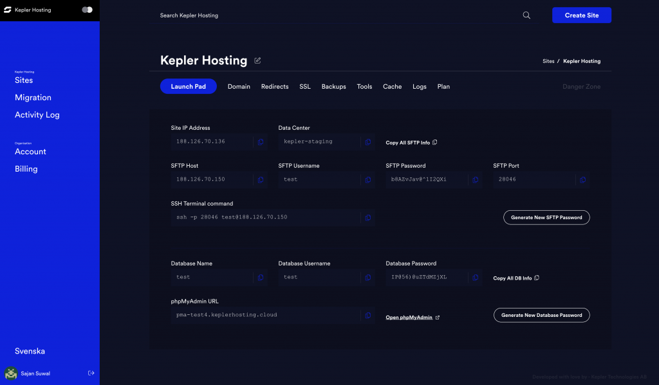Switch to the Cache tab
The width and height of the screenshot is (659, 385).
392,87
